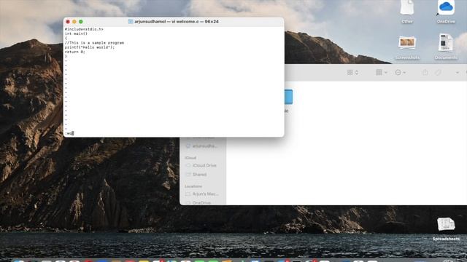Minimize the Terminal window with yellow button
The width and height of the screenshot is (467, 262).
pyautogui.click(x=74, y=22)
